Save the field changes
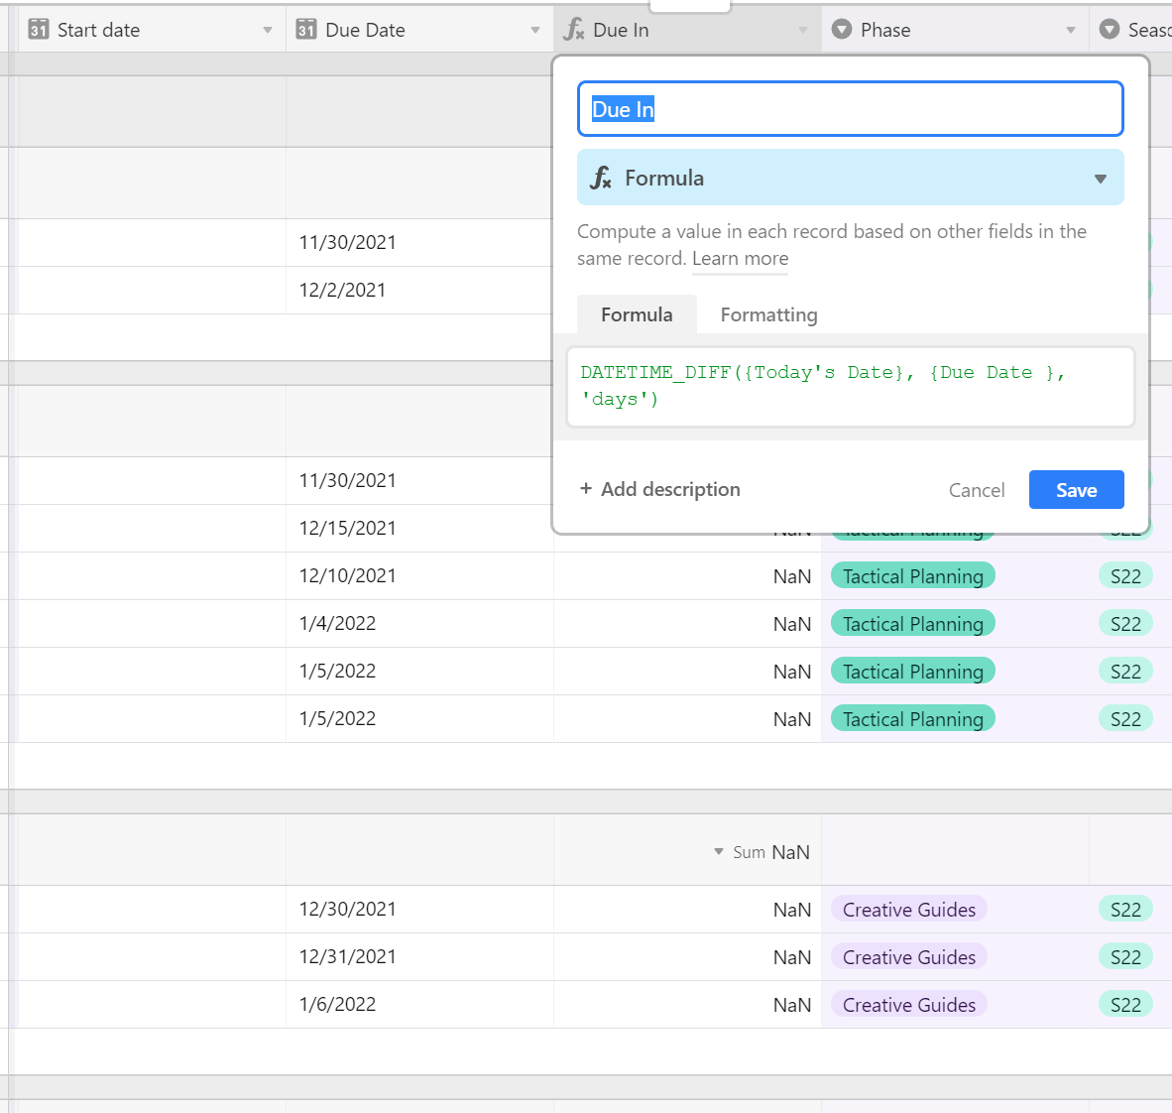 (1077, 490)
